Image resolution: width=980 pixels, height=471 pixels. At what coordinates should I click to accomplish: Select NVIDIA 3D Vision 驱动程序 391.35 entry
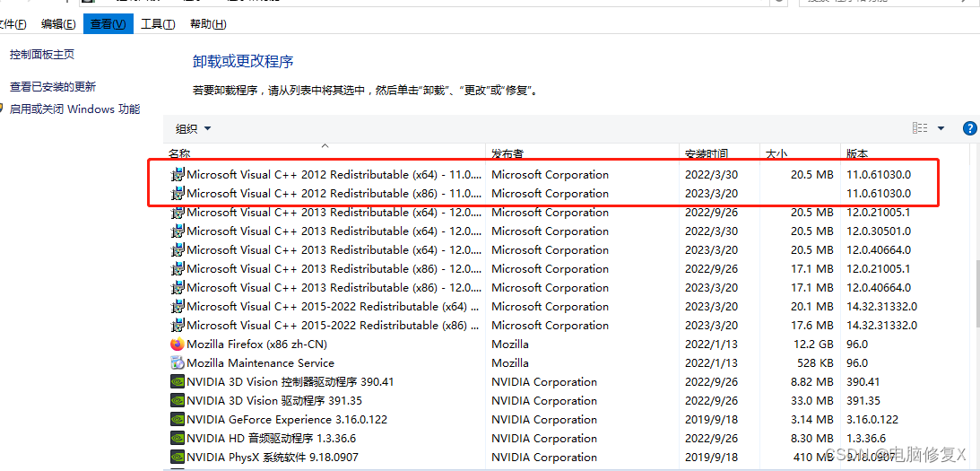[274, 400]
